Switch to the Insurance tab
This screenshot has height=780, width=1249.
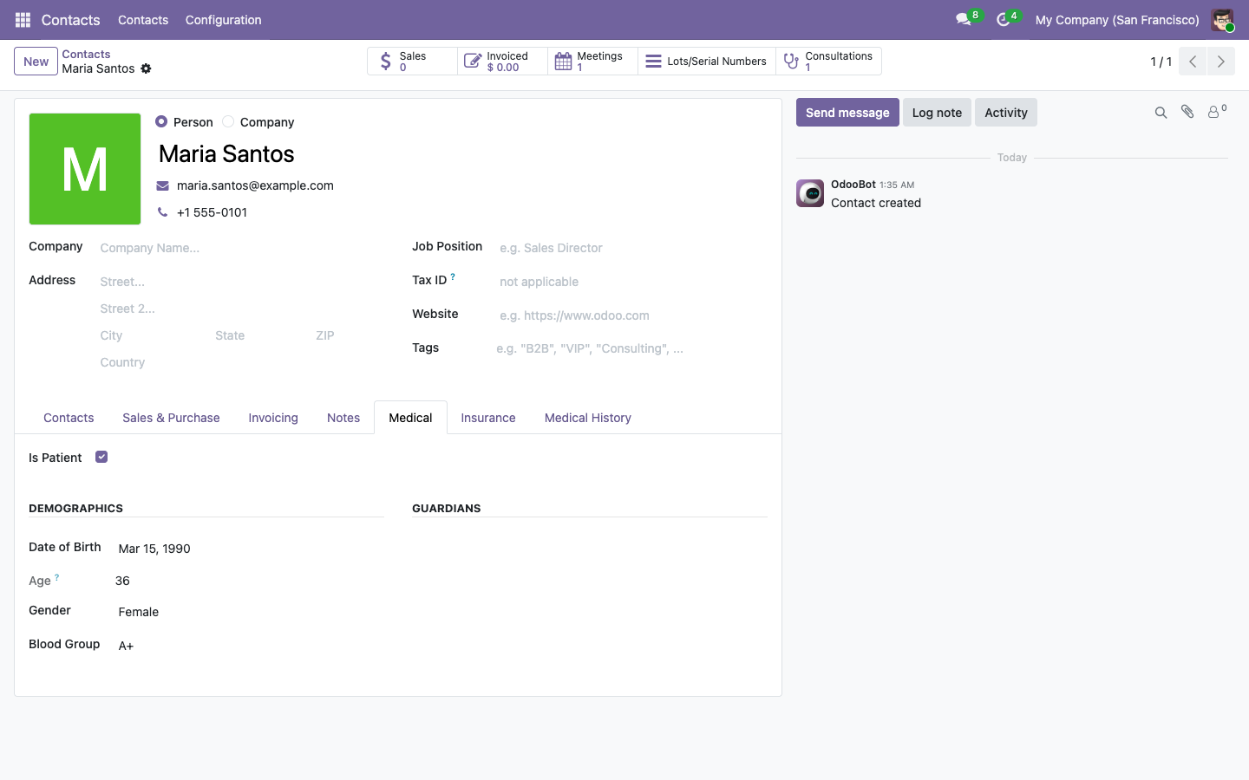coord(488,418)
